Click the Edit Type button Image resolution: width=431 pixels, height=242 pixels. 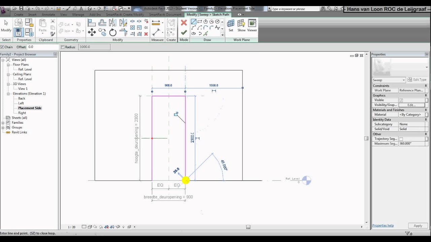pos(417,80)
